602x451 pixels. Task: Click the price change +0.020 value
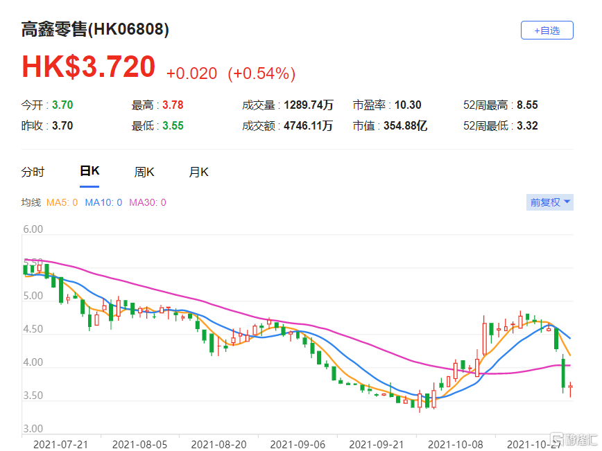[x=191, y=73]
